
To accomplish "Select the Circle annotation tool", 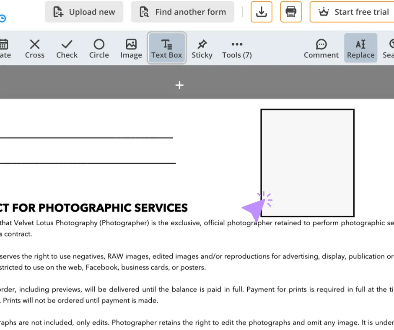I will pyautogui.click(x=99, y=47).
